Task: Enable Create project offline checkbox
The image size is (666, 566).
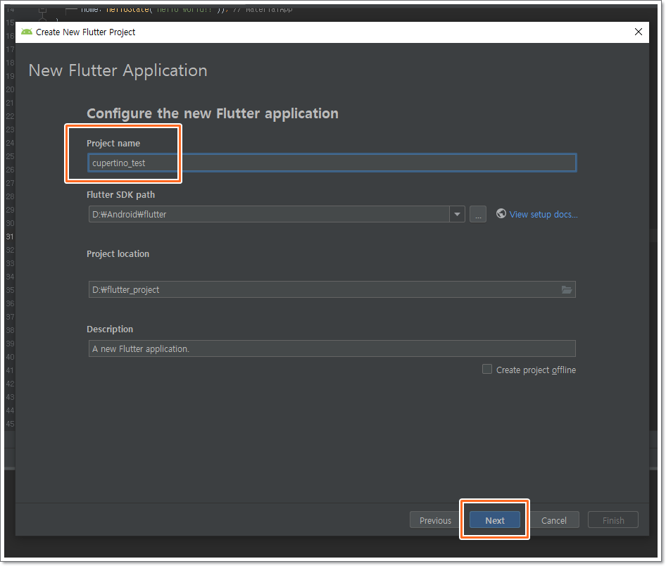Action: (486, 370)
